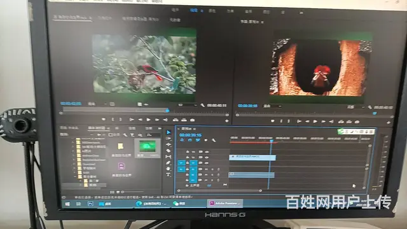
Task: Switch to Media Browser tab
Action: click(97, 128)
